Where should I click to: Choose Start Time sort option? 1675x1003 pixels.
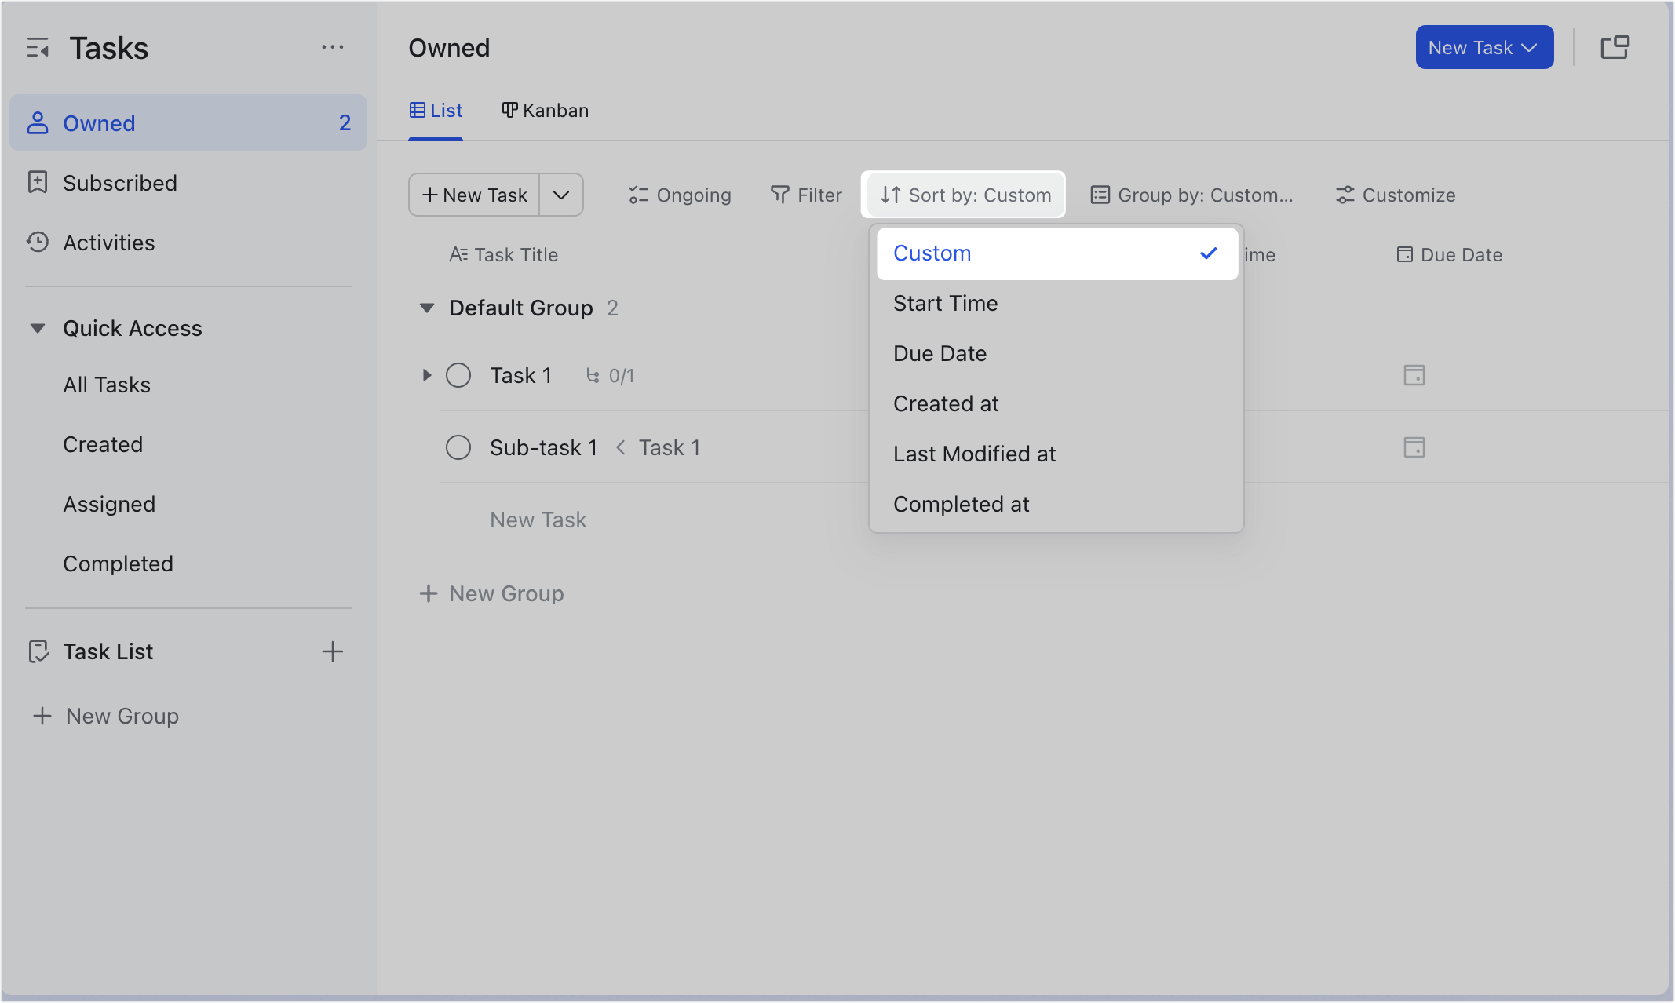(x=1056, y=304)
